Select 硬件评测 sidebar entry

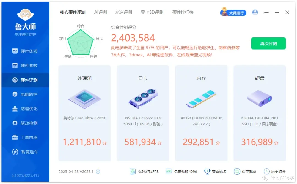[25, 80]
